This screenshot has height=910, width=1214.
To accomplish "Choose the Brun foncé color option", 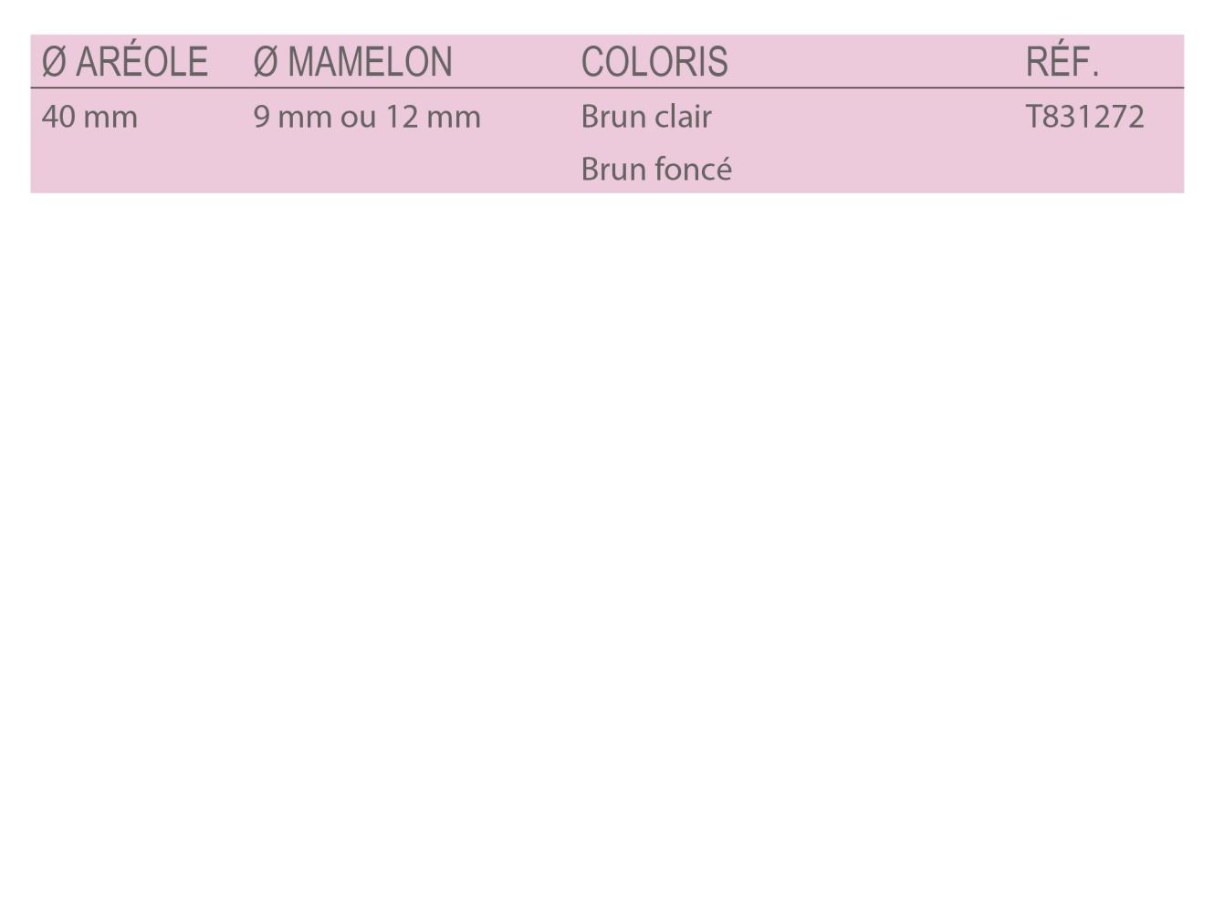I will coord(655,170).
